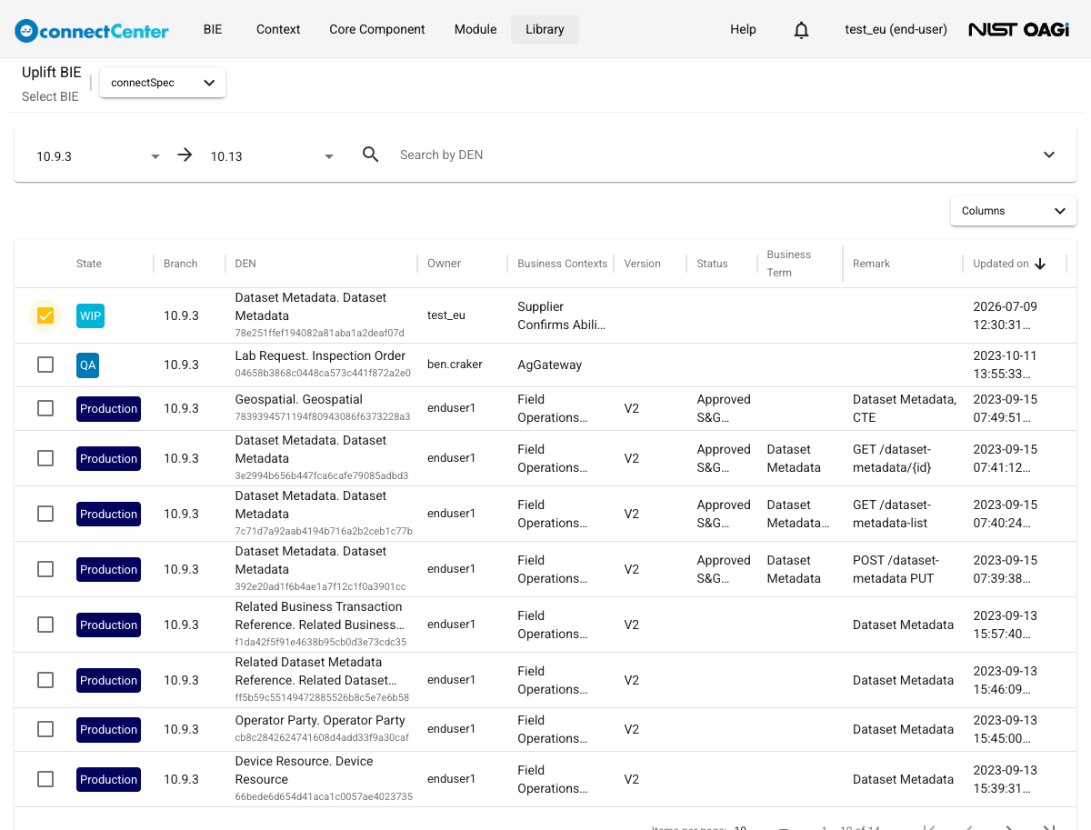The image size is (1091, 830).
Task: Open the notifications bell
Action: pyautogui.click(x=801, y=30)
